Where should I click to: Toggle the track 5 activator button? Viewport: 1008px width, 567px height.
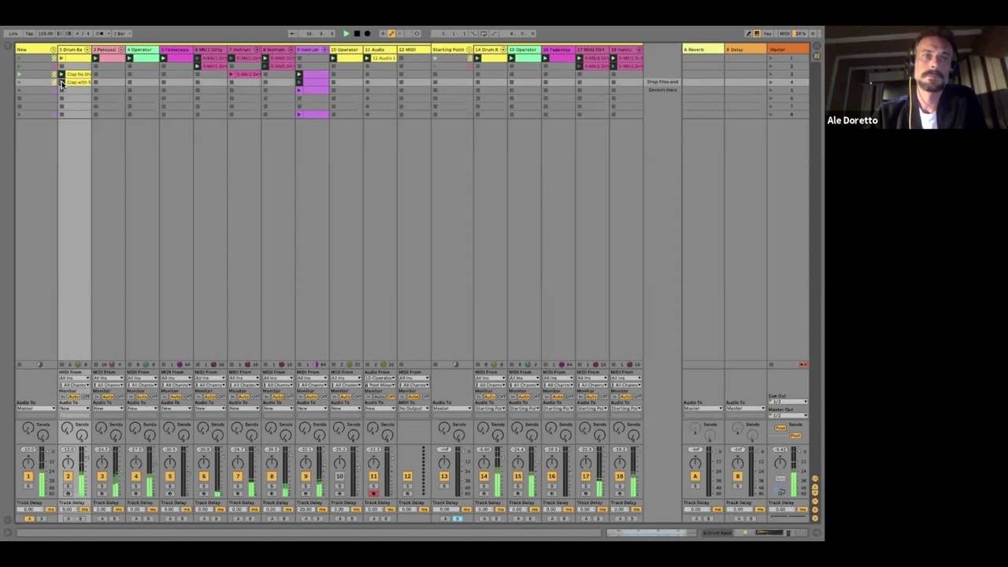pyautogui.click(x=169, y=476)
